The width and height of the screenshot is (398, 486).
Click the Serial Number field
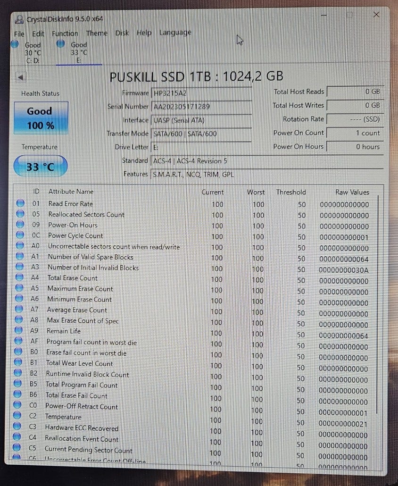coord(201,107)
